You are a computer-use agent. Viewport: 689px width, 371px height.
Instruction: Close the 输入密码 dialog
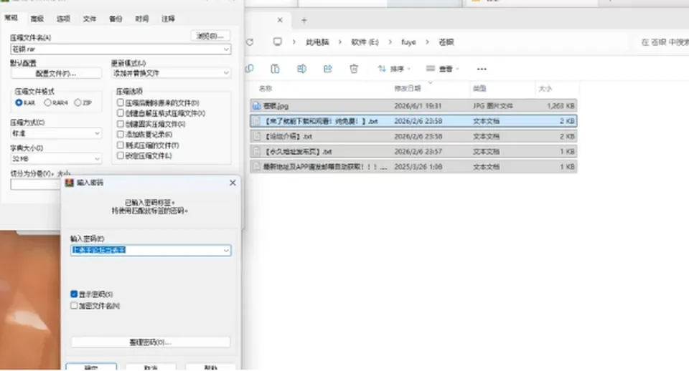coord(233,183)
